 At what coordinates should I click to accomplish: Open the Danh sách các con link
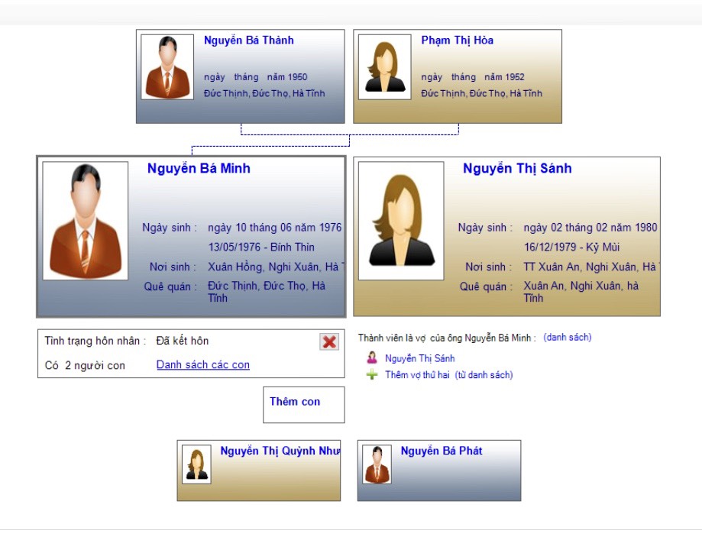click(x=203, y=364)
